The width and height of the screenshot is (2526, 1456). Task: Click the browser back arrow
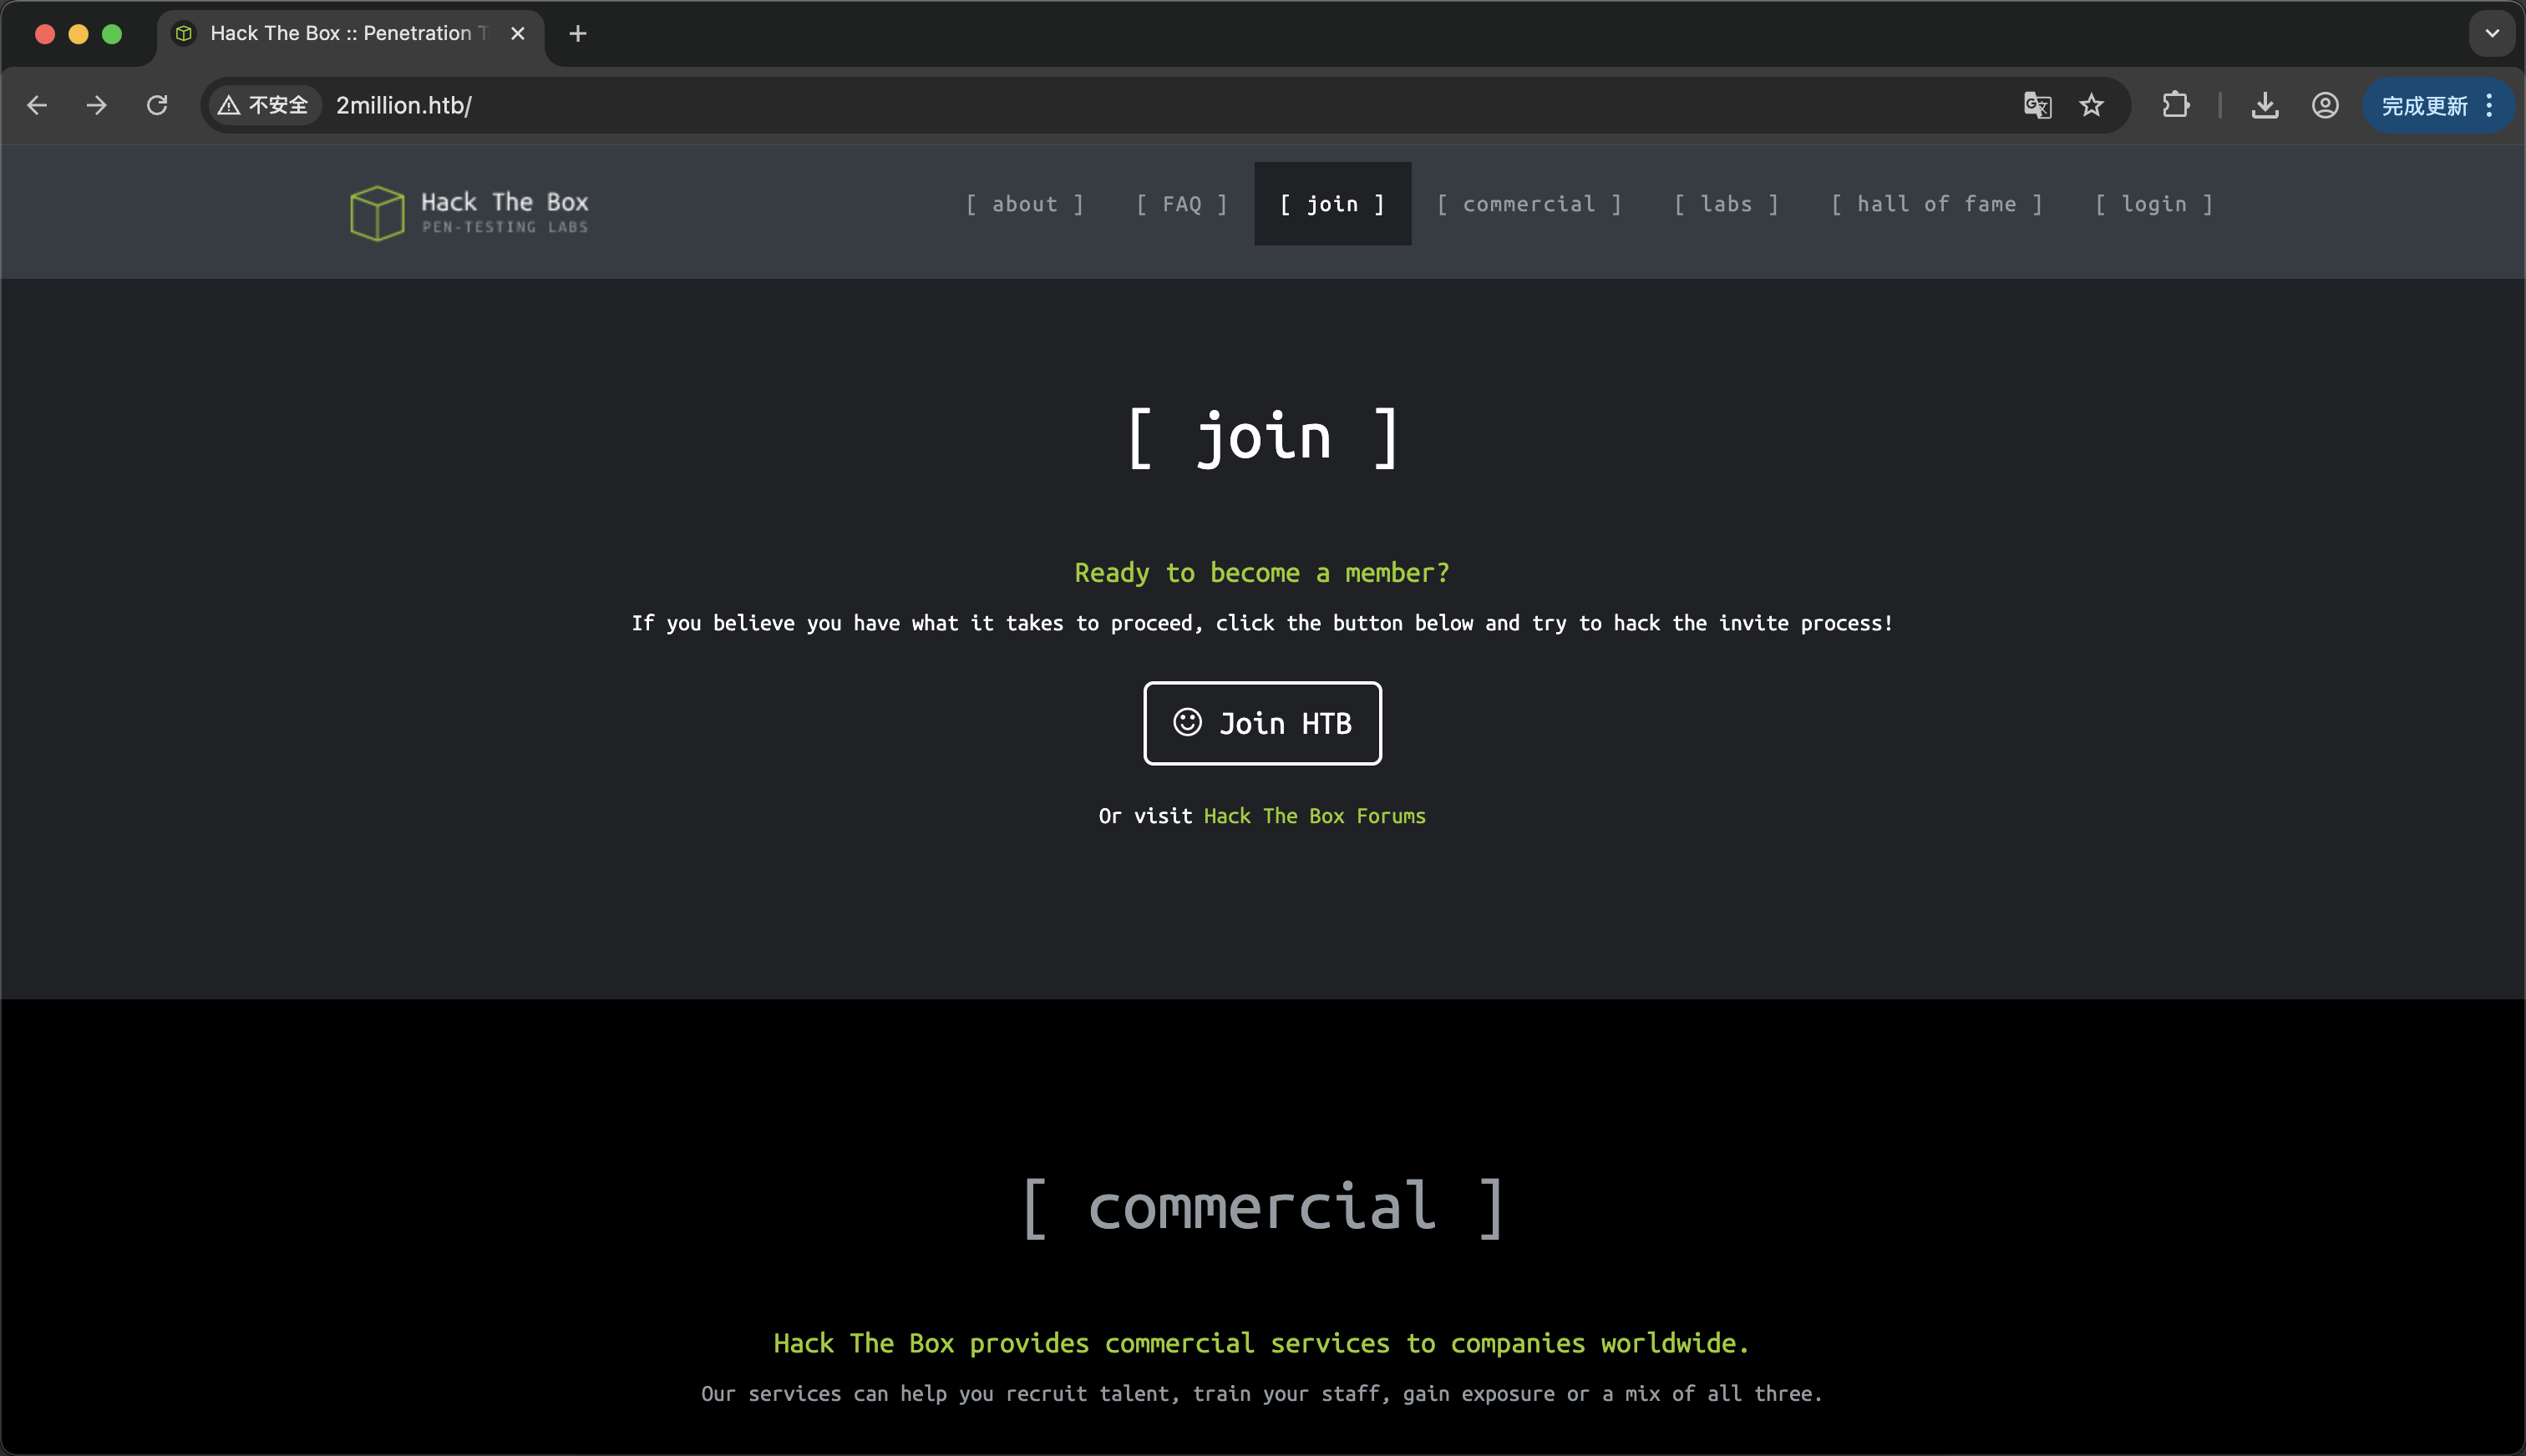coord(37,105)
